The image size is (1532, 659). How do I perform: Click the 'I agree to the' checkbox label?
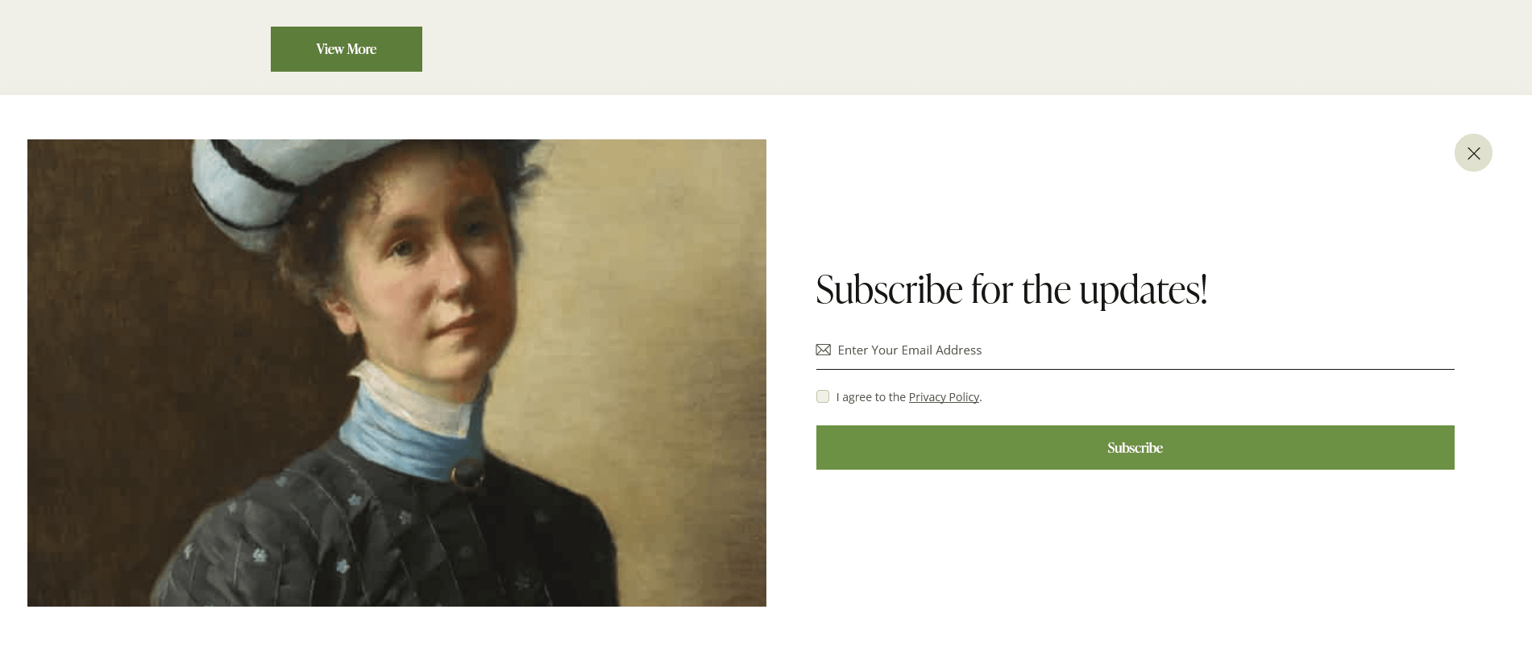tap(871, 397)
